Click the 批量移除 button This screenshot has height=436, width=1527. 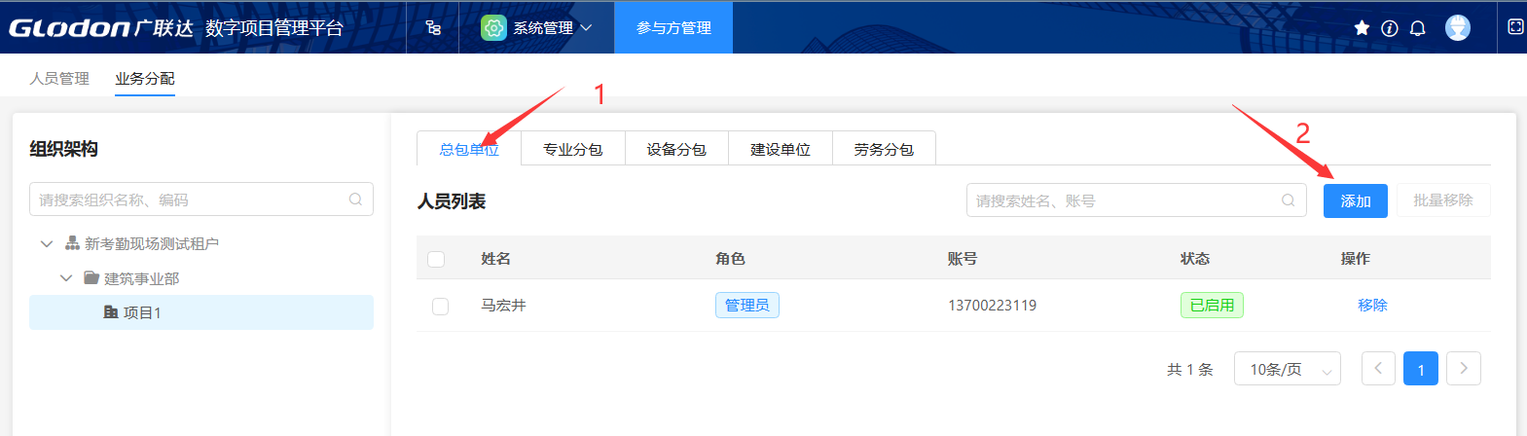[1443, 200]
